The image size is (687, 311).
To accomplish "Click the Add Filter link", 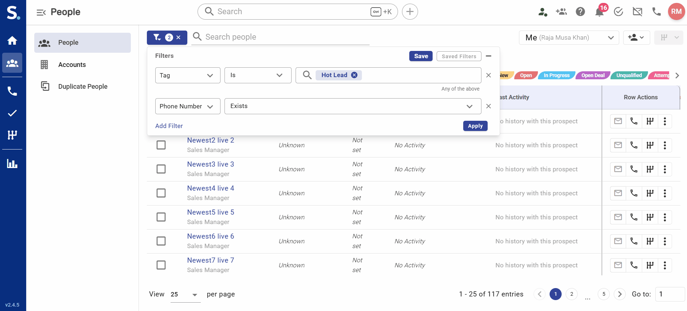I will point(169,126).
